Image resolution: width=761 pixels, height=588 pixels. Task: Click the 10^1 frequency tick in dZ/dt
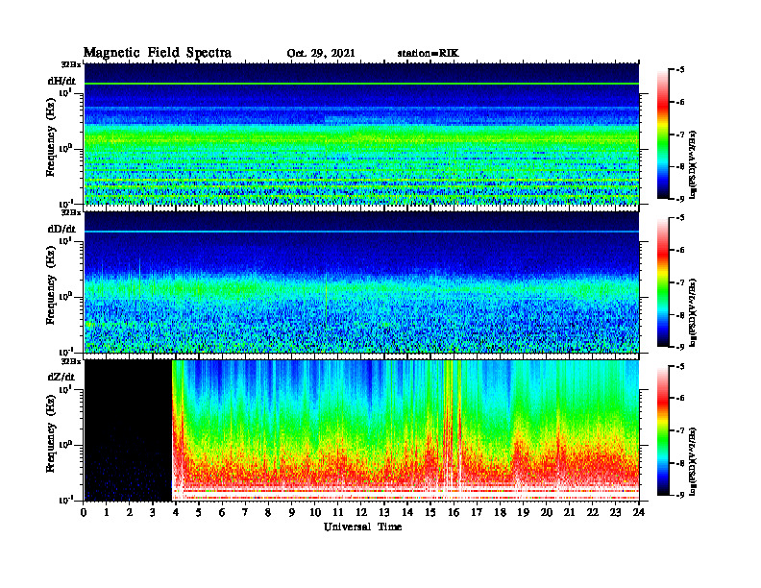click(65, 389)
